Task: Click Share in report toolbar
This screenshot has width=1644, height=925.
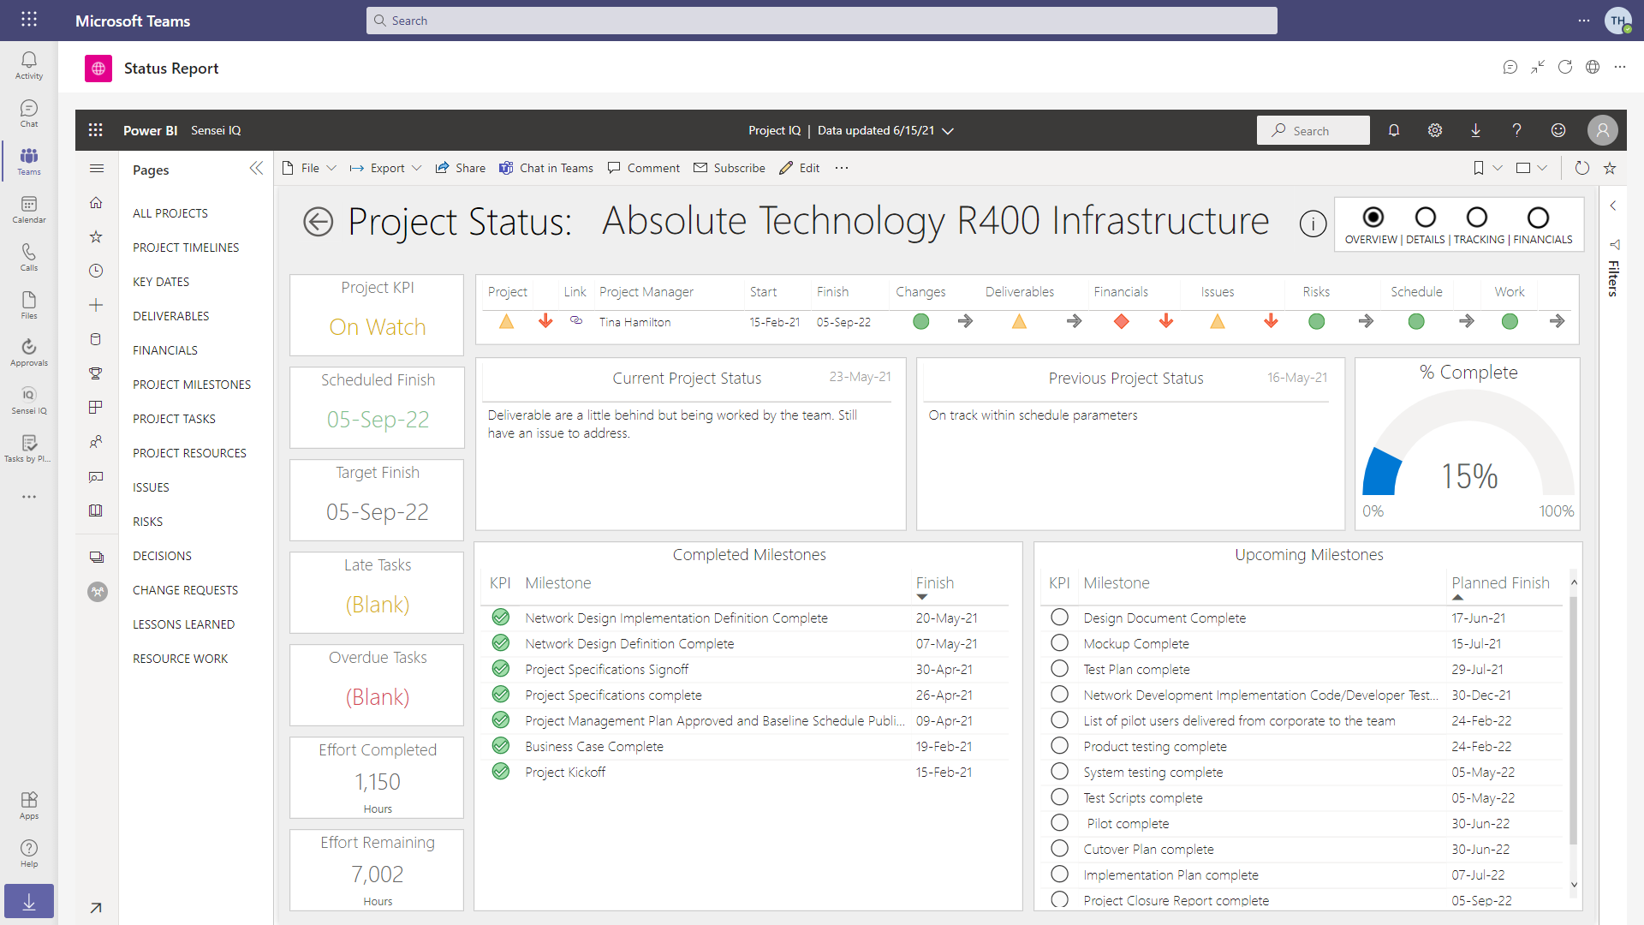Action: pos(461,168)
